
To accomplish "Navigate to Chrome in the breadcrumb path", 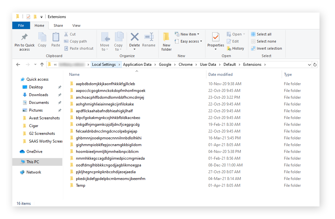I will (185, 64).
